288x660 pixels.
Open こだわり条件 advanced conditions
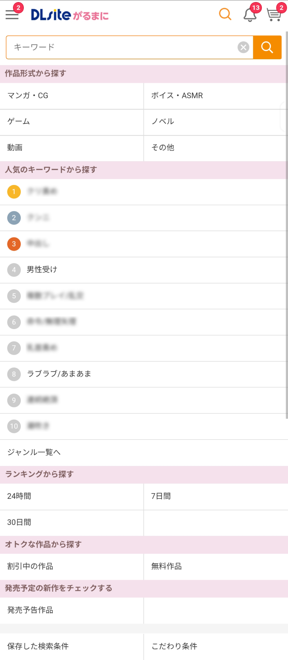(215, 646)
